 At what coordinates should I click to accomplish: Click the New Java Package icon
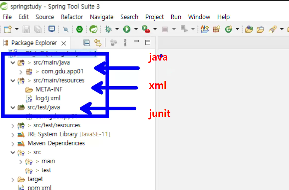[x=217, y=29]
